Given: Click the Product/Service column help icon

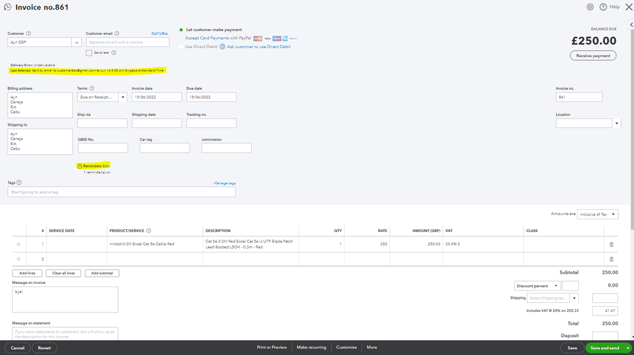Looking at the screenshot, I should (x=149, y=231).
